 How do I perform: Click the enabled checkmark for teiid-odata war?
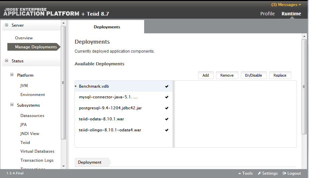tap(167, 119)
